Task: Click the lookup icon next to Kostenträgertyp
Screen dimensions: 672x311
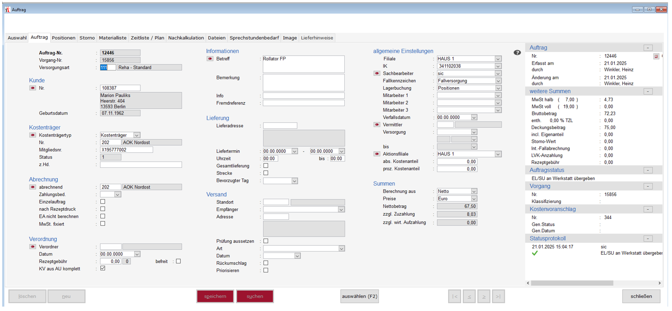Action: coord(33,135)
